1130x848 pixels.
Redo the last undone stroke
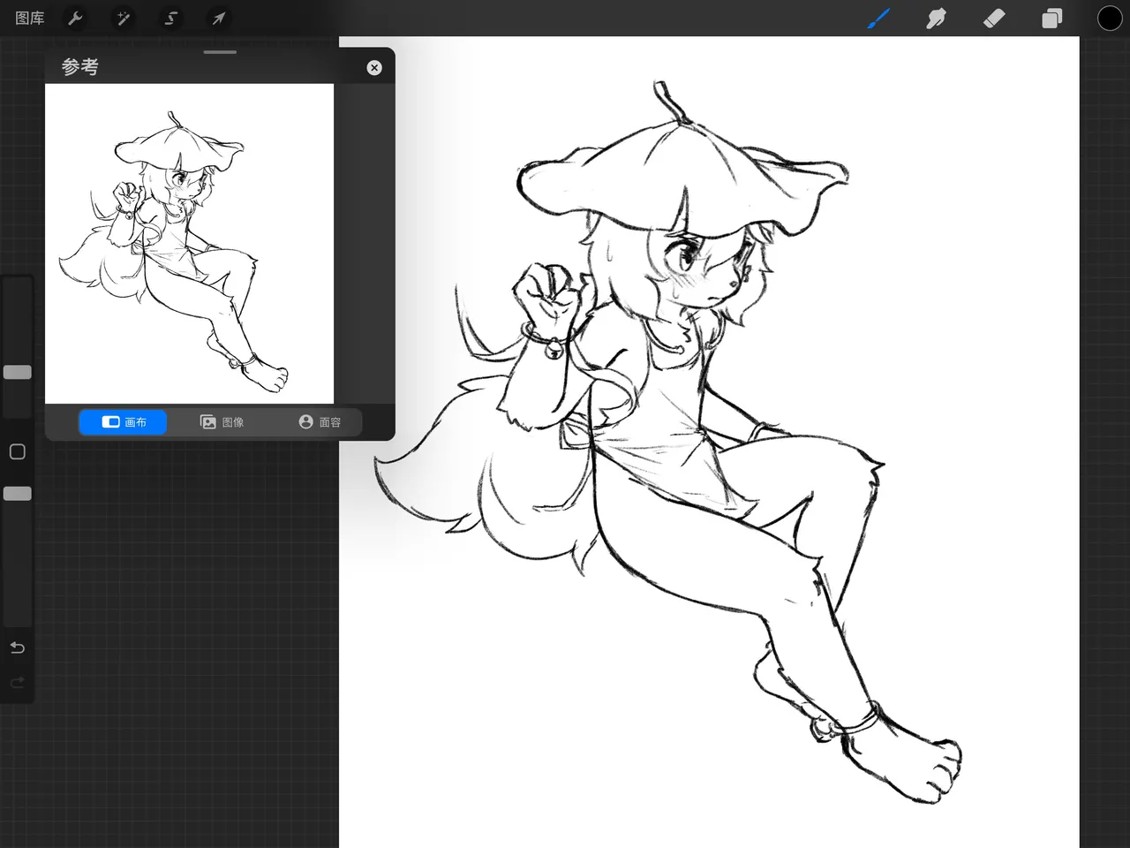pos(17,683)
